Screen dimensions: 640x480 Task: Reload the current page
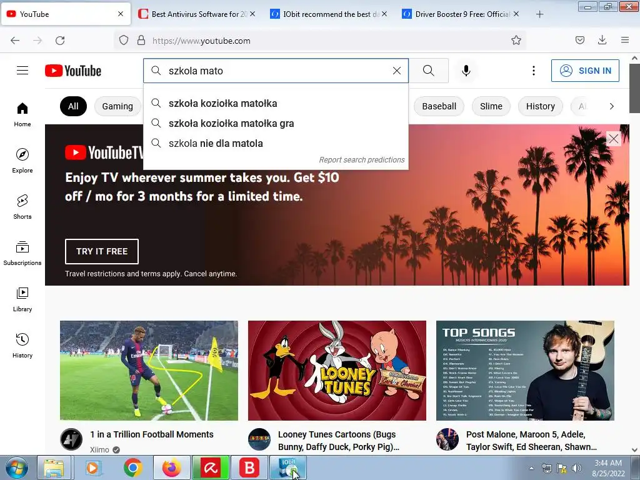pyautogui.click(x=60, y=41)
